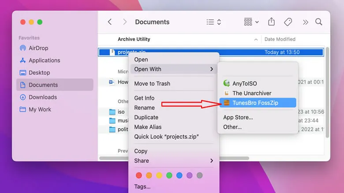Image resolution: width=344 pixels, height=193 pixels.
Task: Click the Downloads sidebar icon
Action: click(x=23, y=97)
